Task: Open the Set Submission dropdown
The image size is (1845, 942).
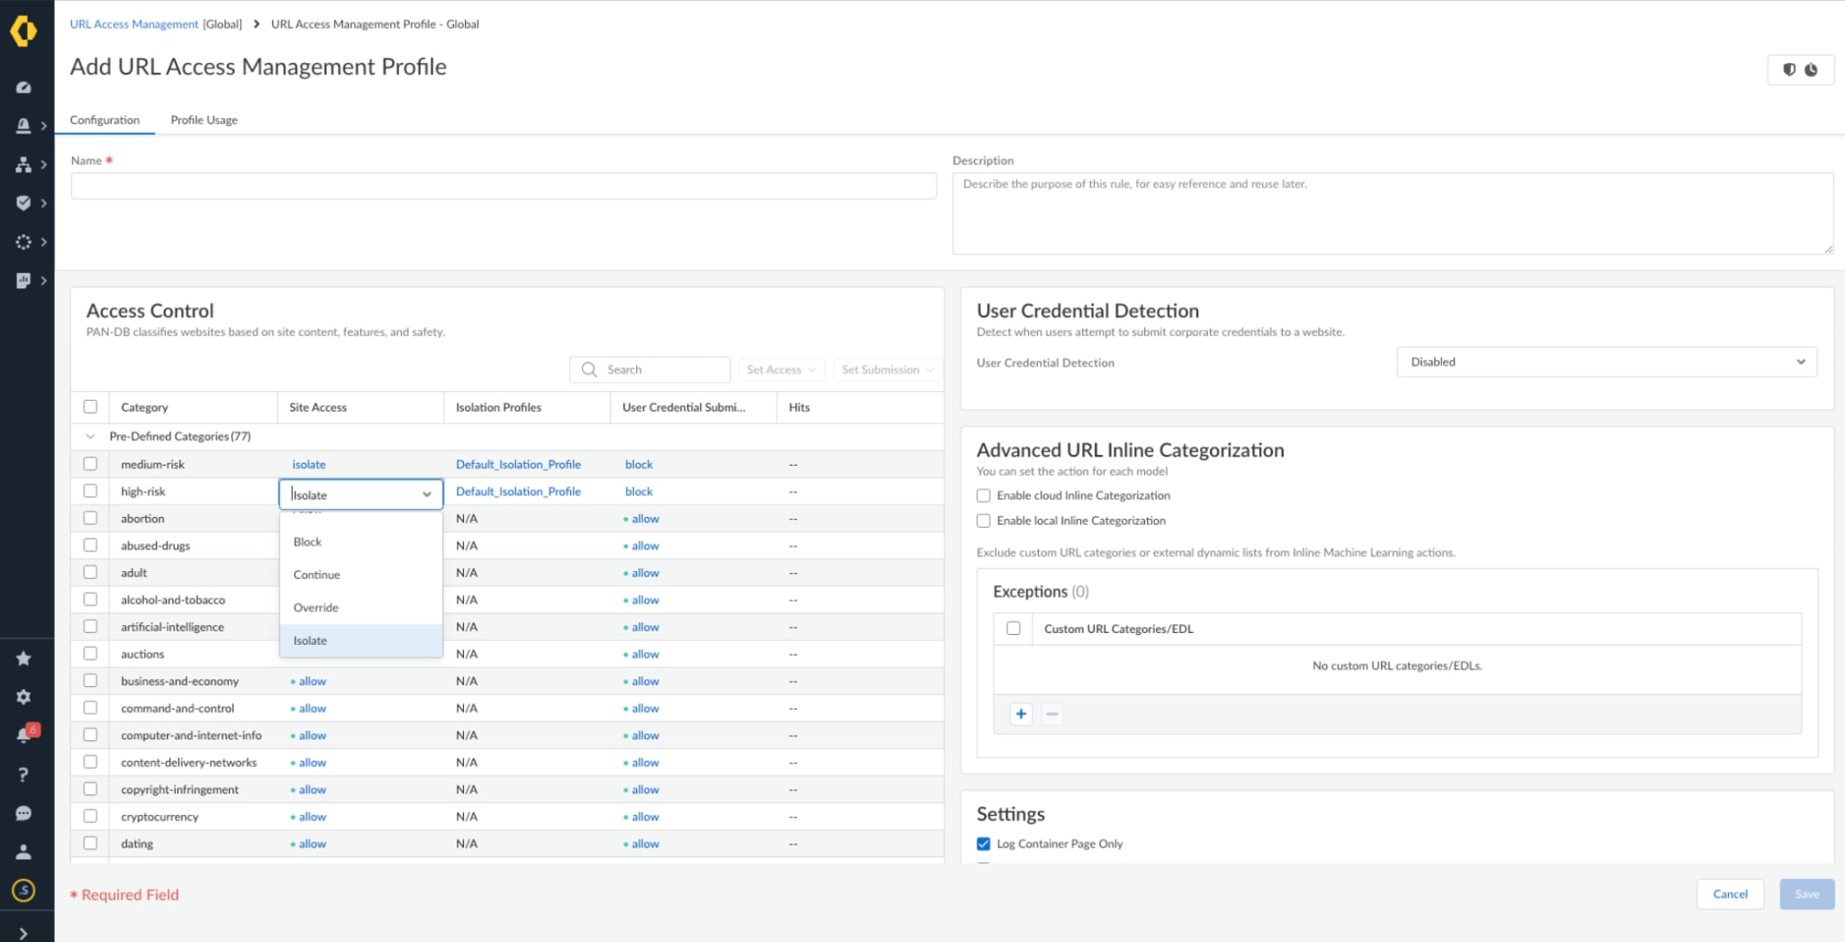Action: (x=887, y=369)
